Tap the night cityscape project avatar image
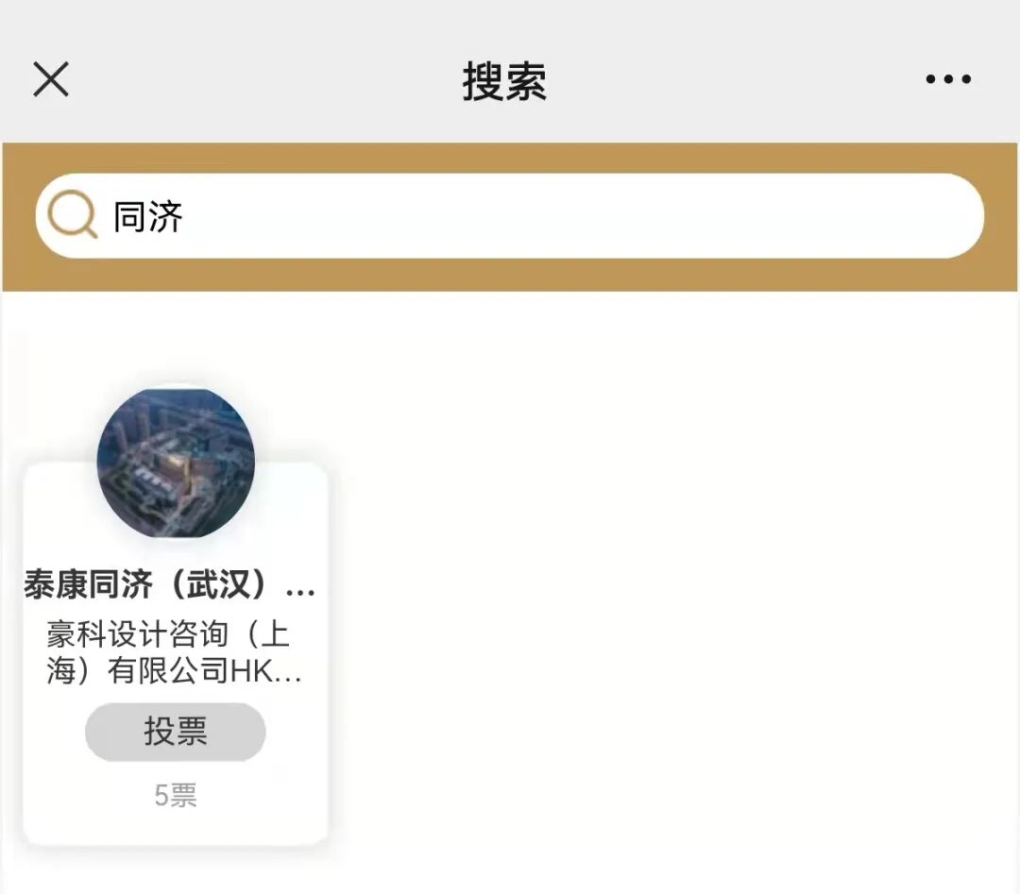 click(x=176, y=463)
